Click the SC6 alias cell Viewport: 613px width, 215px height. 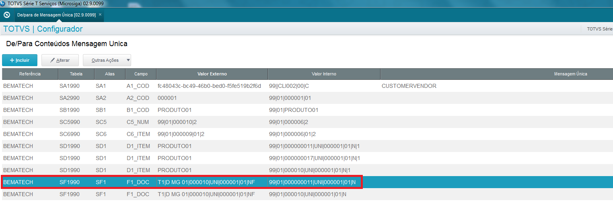(110, 134)
